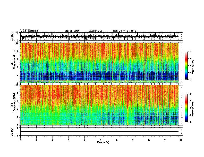
Task: Click time axis tick label "8"
Action: (149, 140)
